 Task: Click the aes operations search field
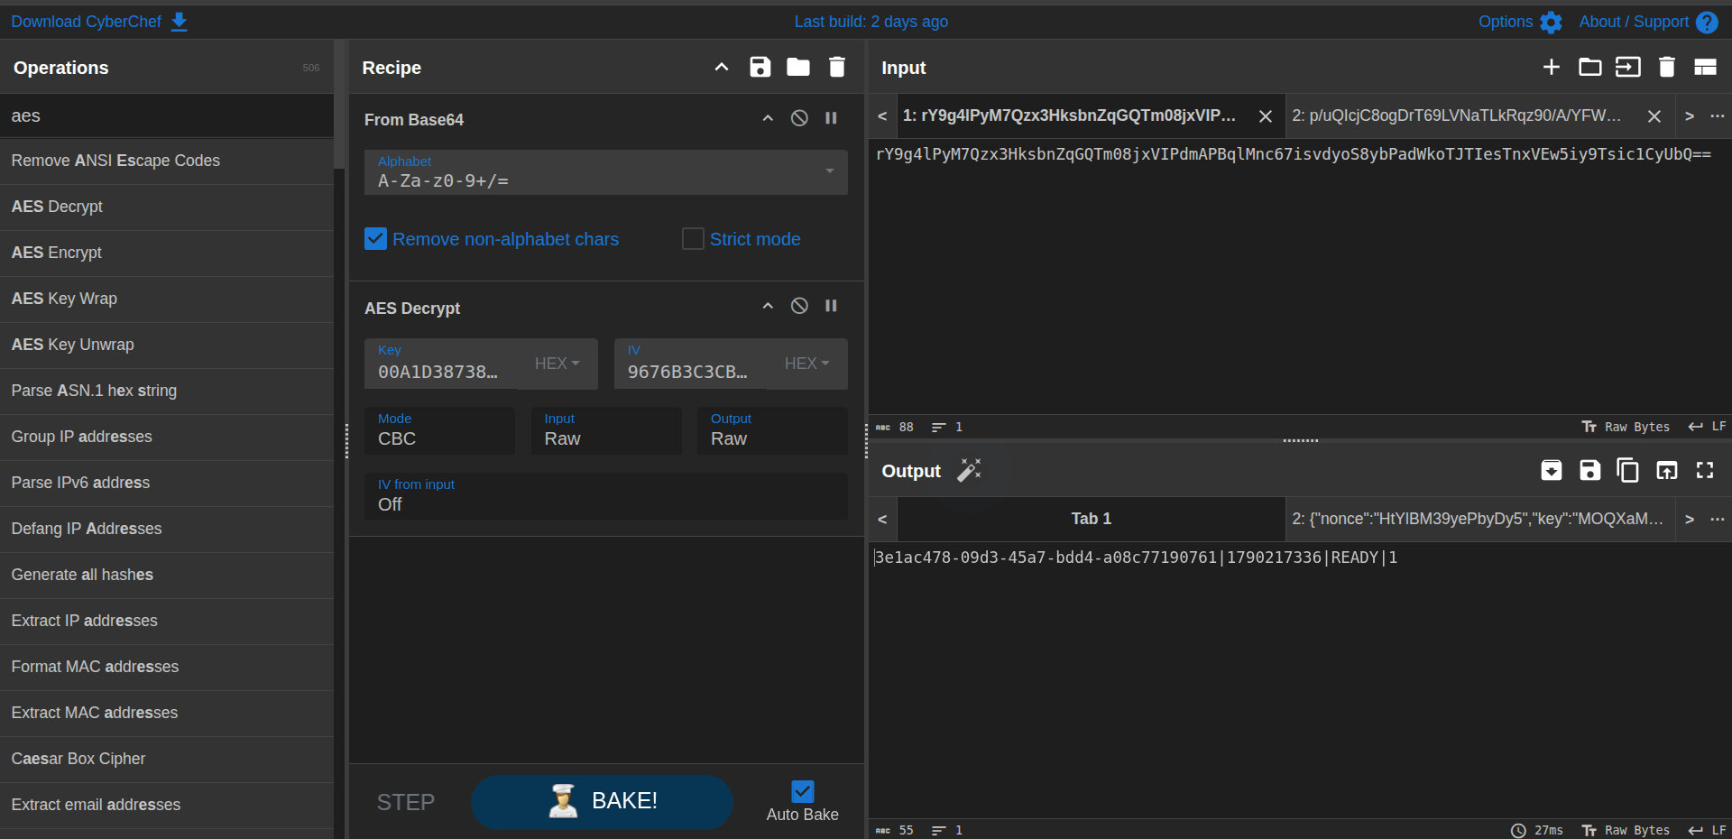(x=167, y=115)
